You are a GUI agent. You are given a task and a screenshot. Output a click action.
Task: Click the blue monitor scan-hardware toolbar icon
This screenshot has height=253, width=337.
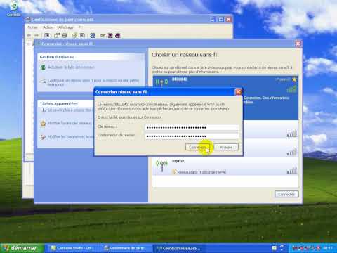pyautogui.click(x=93, y=35)
